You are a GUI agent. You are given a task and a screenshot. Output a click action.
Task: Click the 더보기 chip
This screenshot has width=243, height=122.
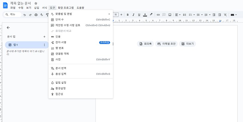click(188, 44)
